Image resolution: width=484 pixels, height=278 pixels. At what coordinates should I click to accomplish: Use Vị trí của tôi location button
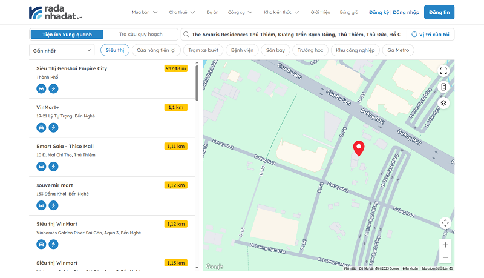tap(430, 35)
